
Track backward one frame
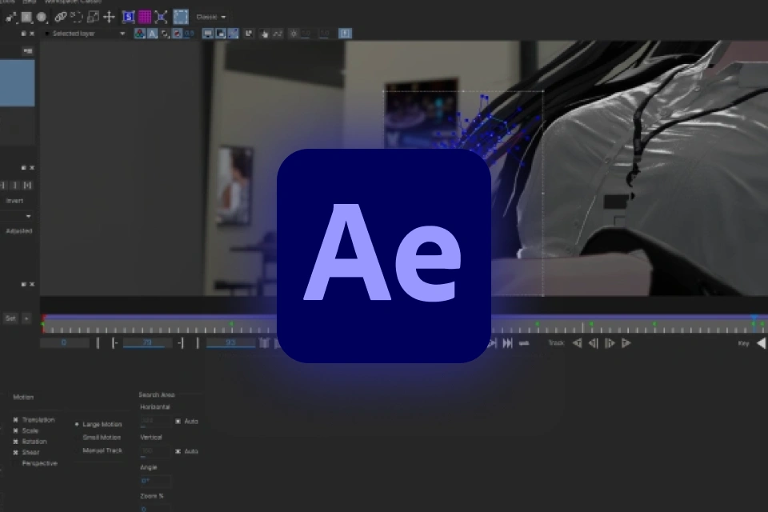pos(593,343)
